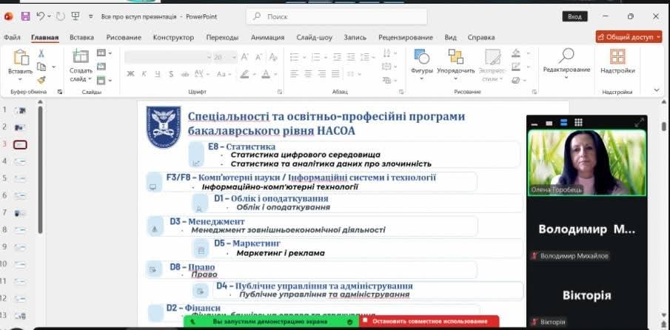The width and height of the screenshot is (670, 330).
Task: Switch Zoom panel to gallery grid view
Action: [x=578, y=123]
